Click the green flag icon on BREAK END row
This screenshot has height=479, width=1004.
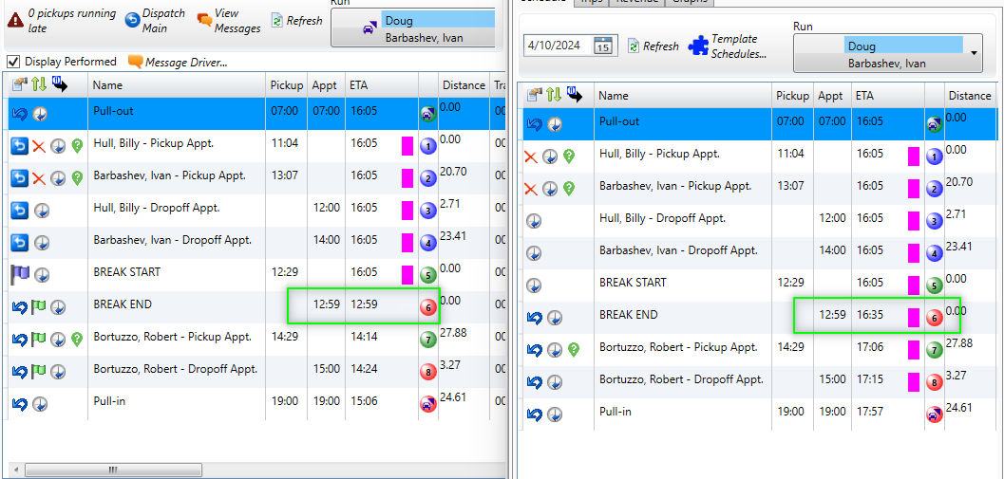point(39,307)
